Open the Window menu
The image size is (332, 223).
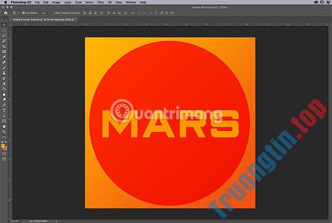[131, 3]
